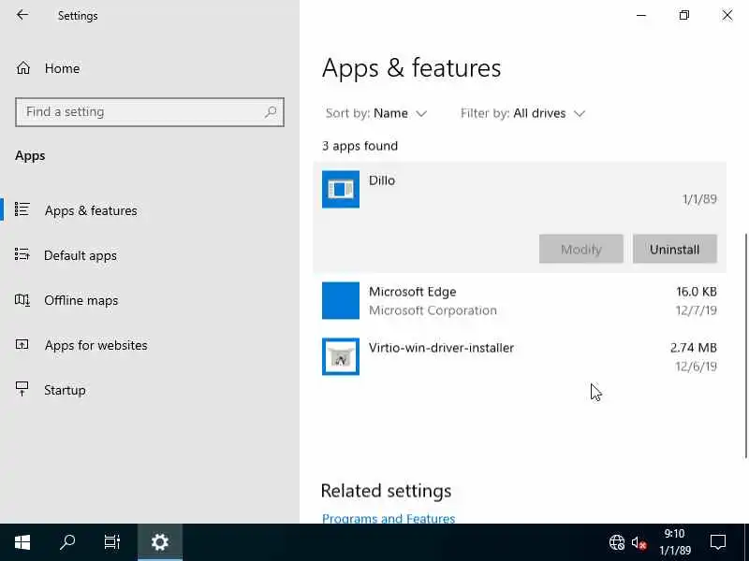The width and height of the screenshot is (749, 561).
Task: Click the Dillo app icon
Action: [341, 190]
